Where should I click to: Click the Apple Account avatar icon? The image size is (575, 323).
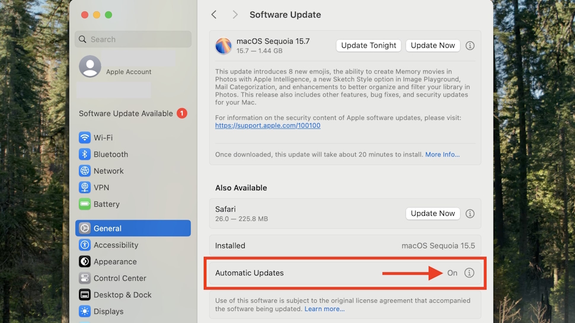coord(90,66)
